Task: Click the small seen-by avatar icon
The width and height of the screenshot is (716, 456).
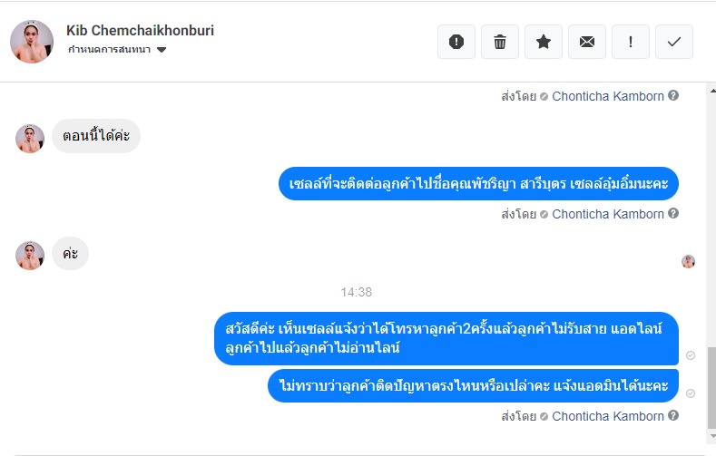Action: tap(689, 262)
